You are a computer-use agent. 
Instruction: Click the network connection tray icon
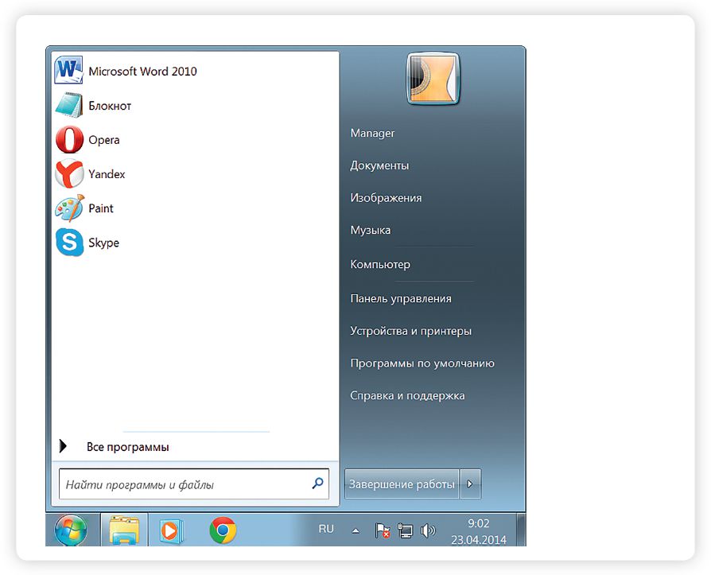[x=405, y=530]
